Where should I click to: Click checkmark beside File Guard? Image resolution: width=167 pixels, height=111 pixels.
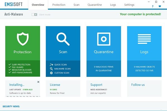[x=10, y=67]
